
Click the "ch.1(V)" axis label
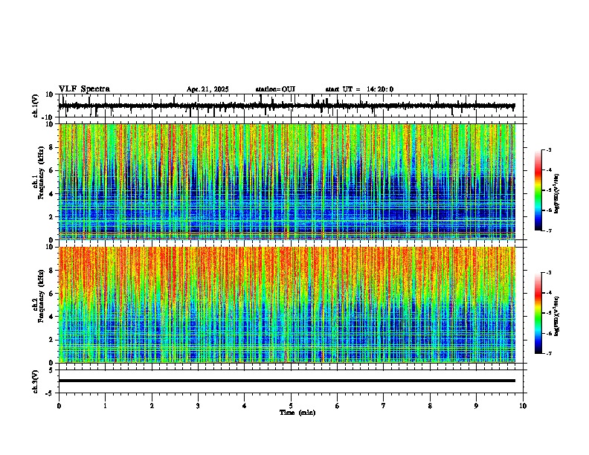click(x=36, y=106)
